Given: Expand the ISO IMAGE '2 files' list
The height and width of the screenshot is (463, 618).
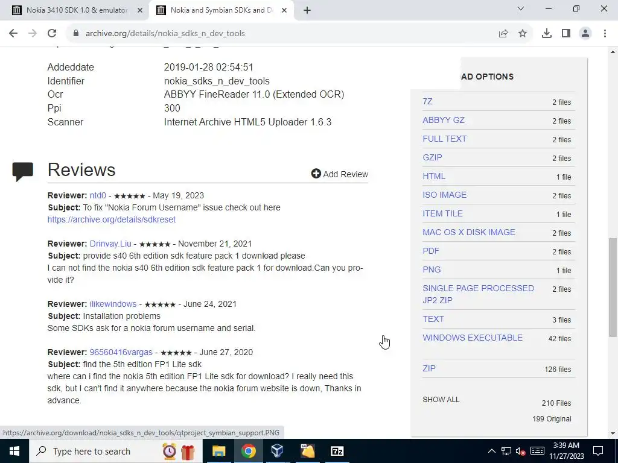Looking at the screenshot, I should pos(562,196).
